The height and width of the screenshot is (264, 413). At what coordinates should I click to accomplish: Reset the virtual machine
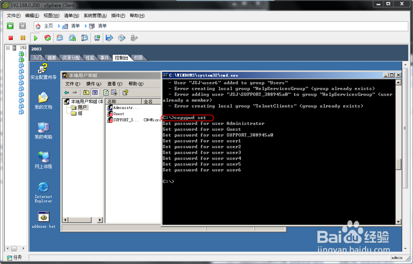point(47,38)
